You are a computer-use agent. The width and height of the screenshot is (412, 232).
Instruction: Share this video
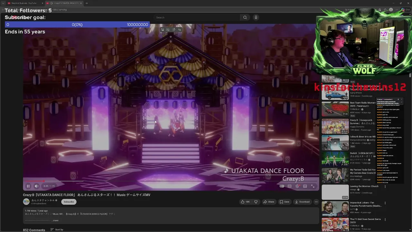(269, 202)
